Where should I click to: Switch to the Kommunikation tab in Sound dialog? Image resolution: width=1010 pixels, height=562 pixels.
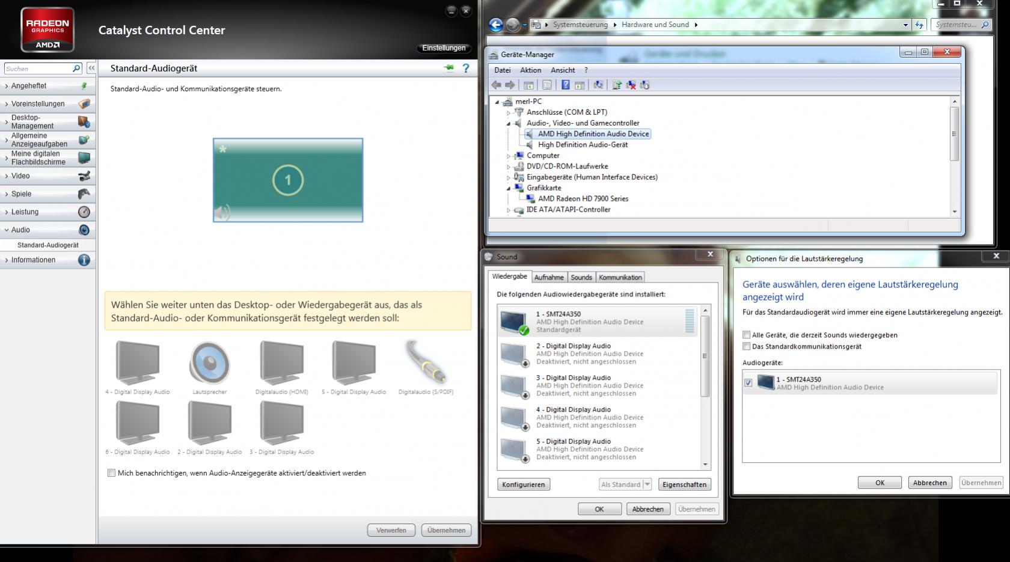[620, 278]
